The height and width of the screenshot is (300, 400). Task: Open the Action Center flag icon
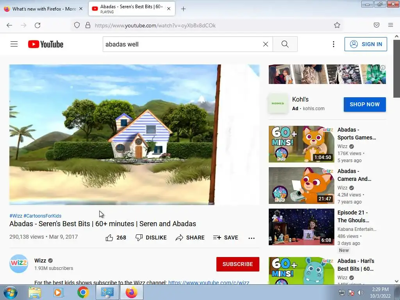[x=351, y=293]
